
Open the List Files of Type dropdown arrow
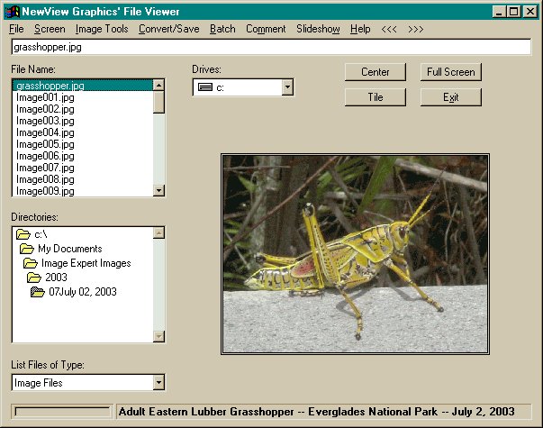pyautogui.click(x=158, y=383)
